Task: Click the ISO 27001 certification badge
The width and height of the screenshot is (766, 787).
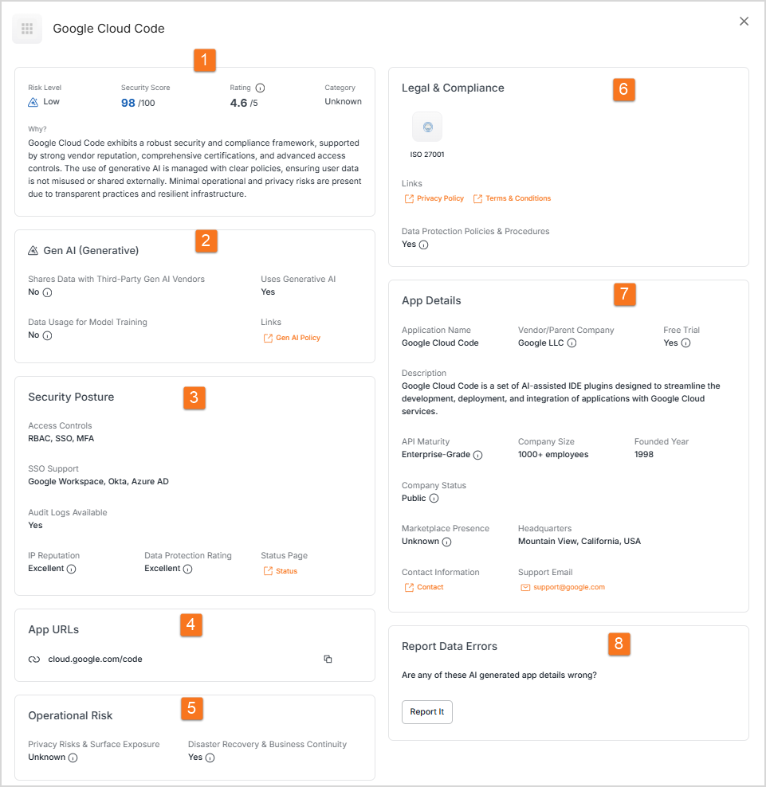Action: pos(427,127)
